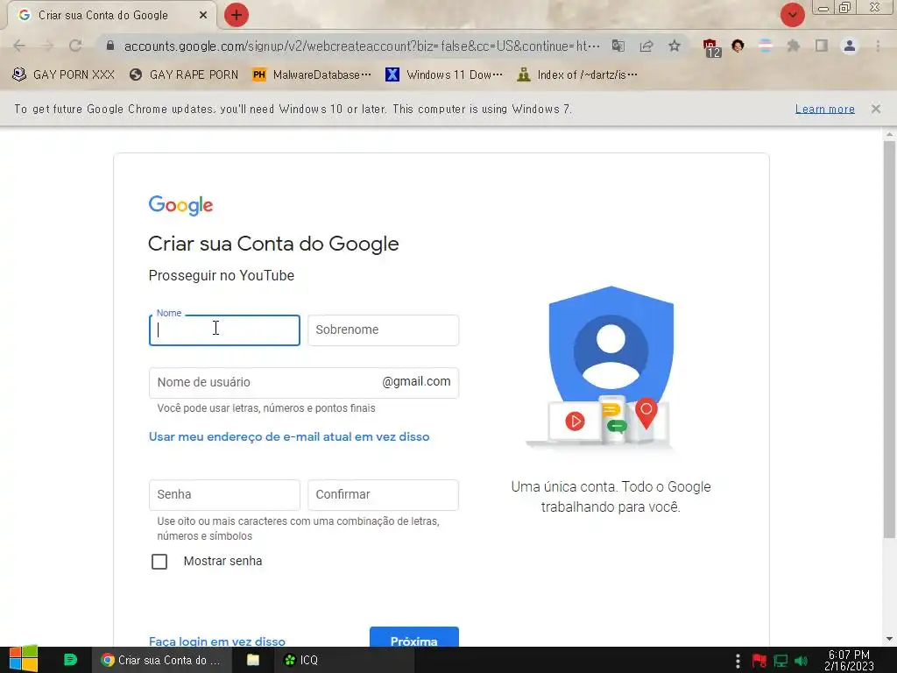Click Usar meu endereço de e-mail atual link
897x673 pixels.
(x=289, y=436)
